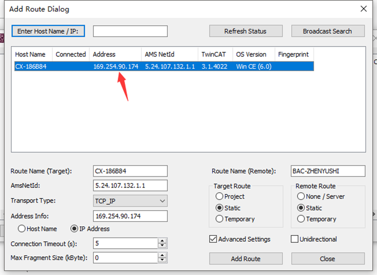Select the IP Address radio option
This screenshot has width=377, height=275.
(x=90, y=229)
